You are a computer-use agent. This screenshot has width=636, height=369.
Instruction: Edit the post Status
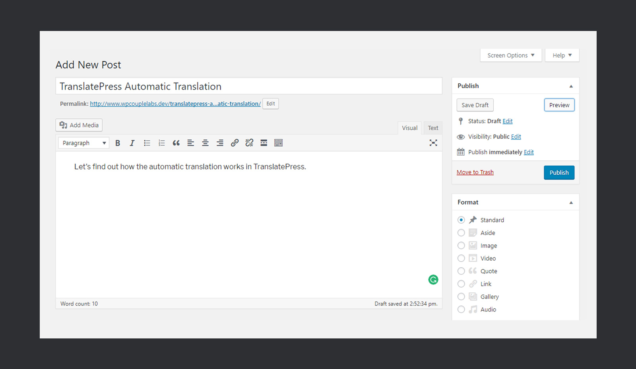(x=508, y=121)
